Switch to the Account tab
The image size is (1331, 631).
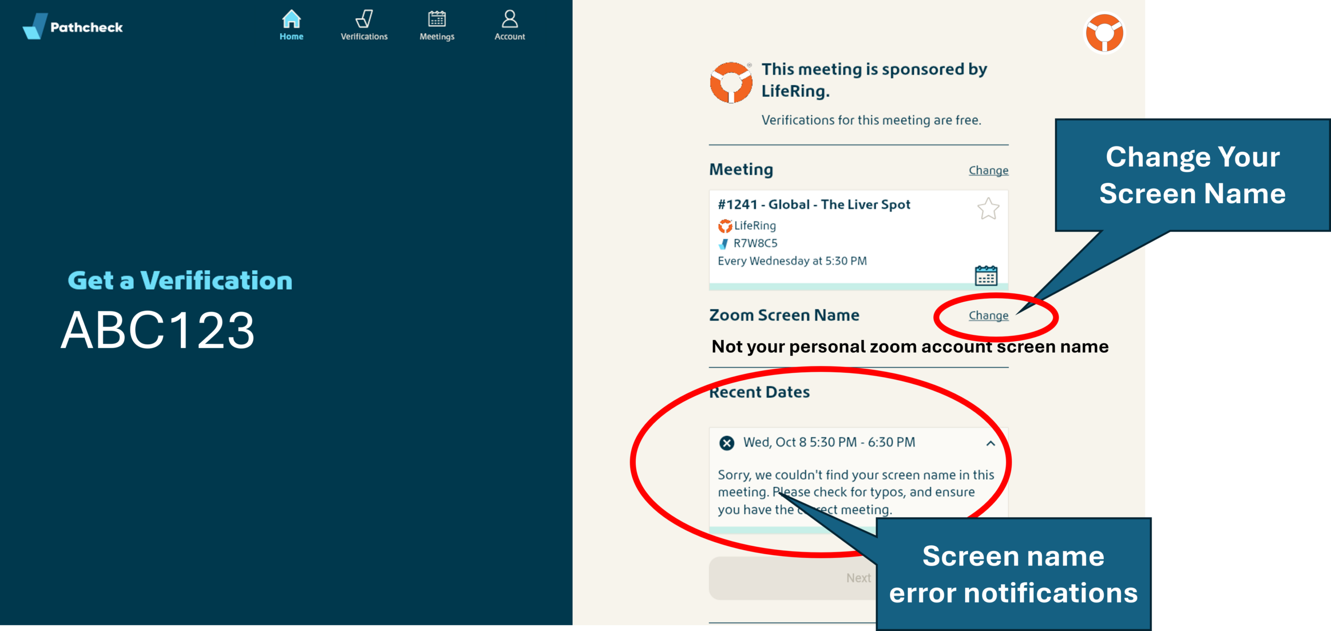click(x=509, y=25)
